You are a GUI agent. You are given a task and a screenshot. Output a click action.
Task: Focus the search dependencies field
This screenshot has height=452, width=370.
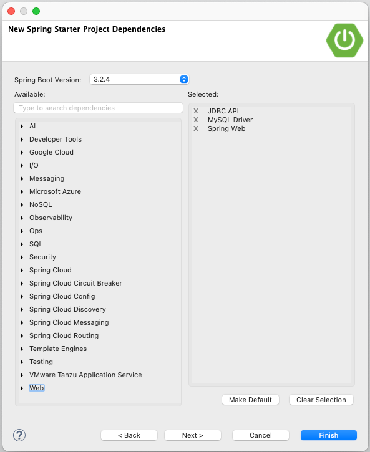pos(98,108)
